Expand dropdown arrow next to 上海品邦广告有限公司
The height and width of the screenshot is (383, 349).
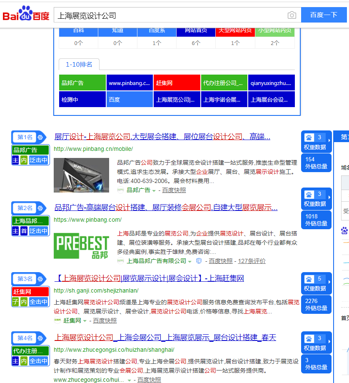pyautogui.click(x=189, y=262)
